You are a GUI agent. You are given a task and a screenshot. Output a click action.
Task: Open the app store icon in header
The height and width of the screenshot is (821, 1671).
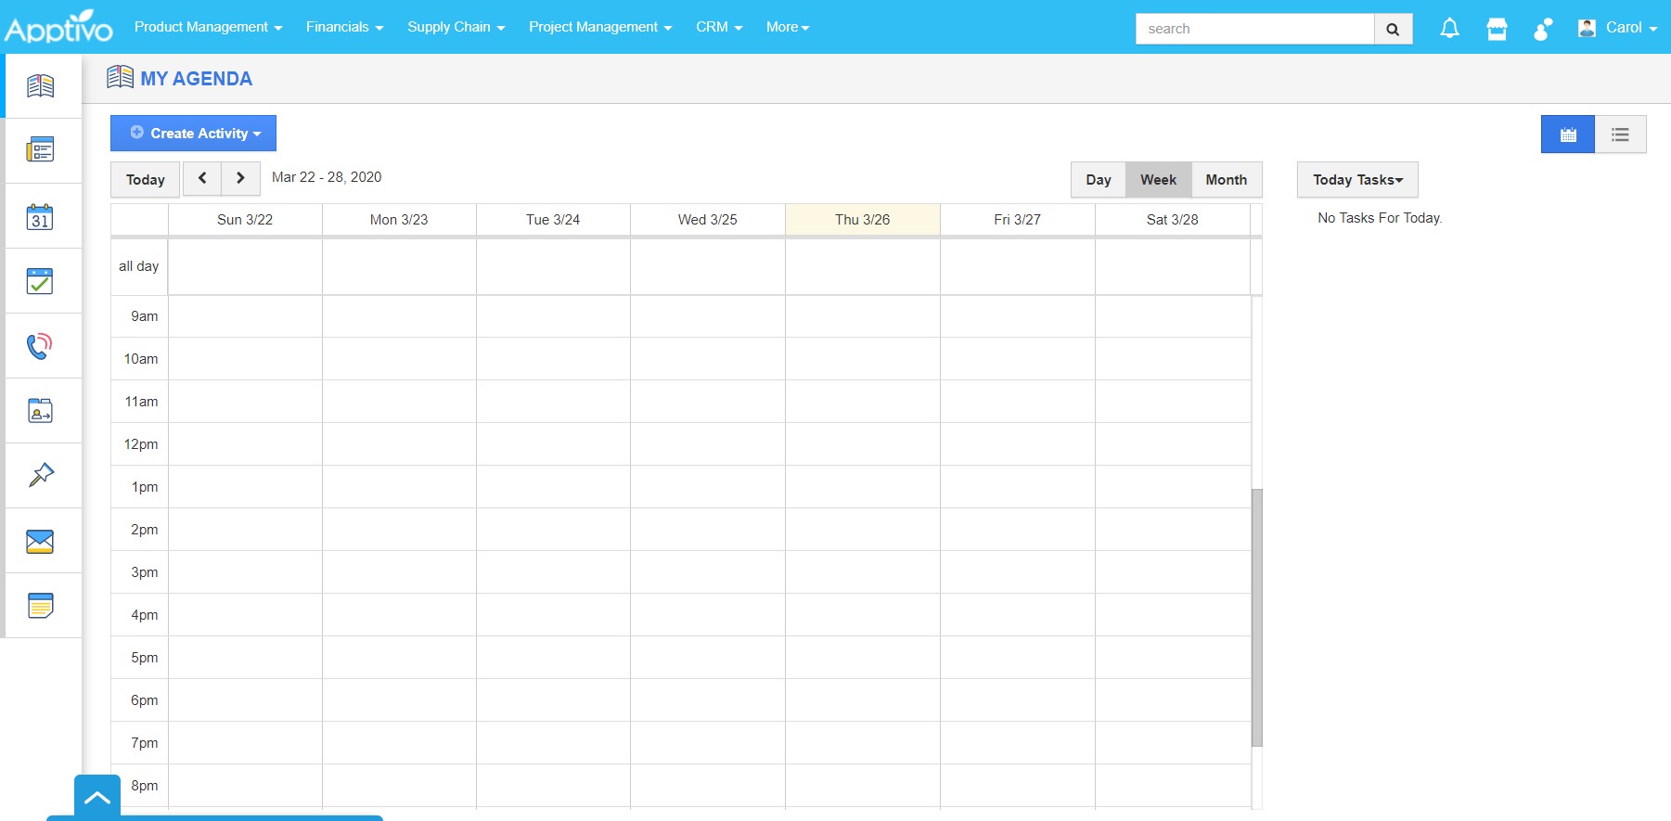point(1497,29)
